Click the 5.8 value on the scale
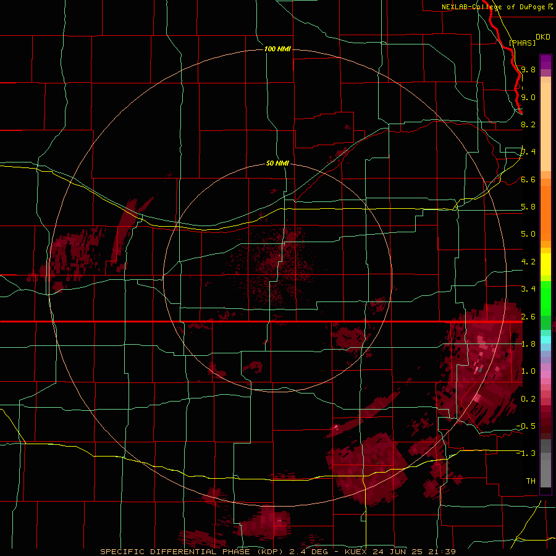The image size is (556, 556). tap(528, 207)
